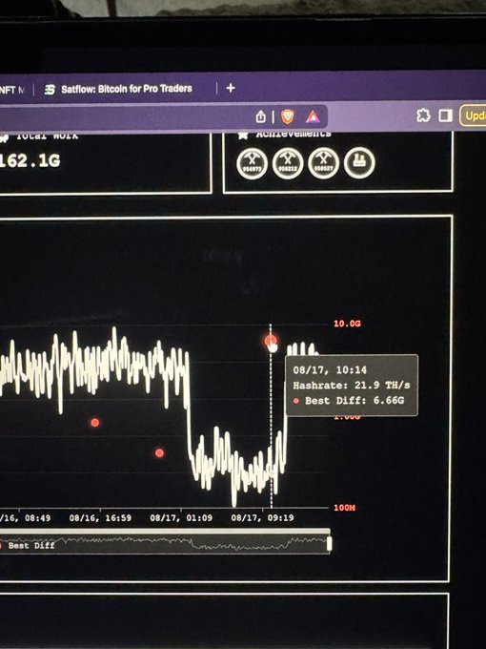486x649 pixels.
Task: Click the factory achievement badge
Action: pos(359,162)
